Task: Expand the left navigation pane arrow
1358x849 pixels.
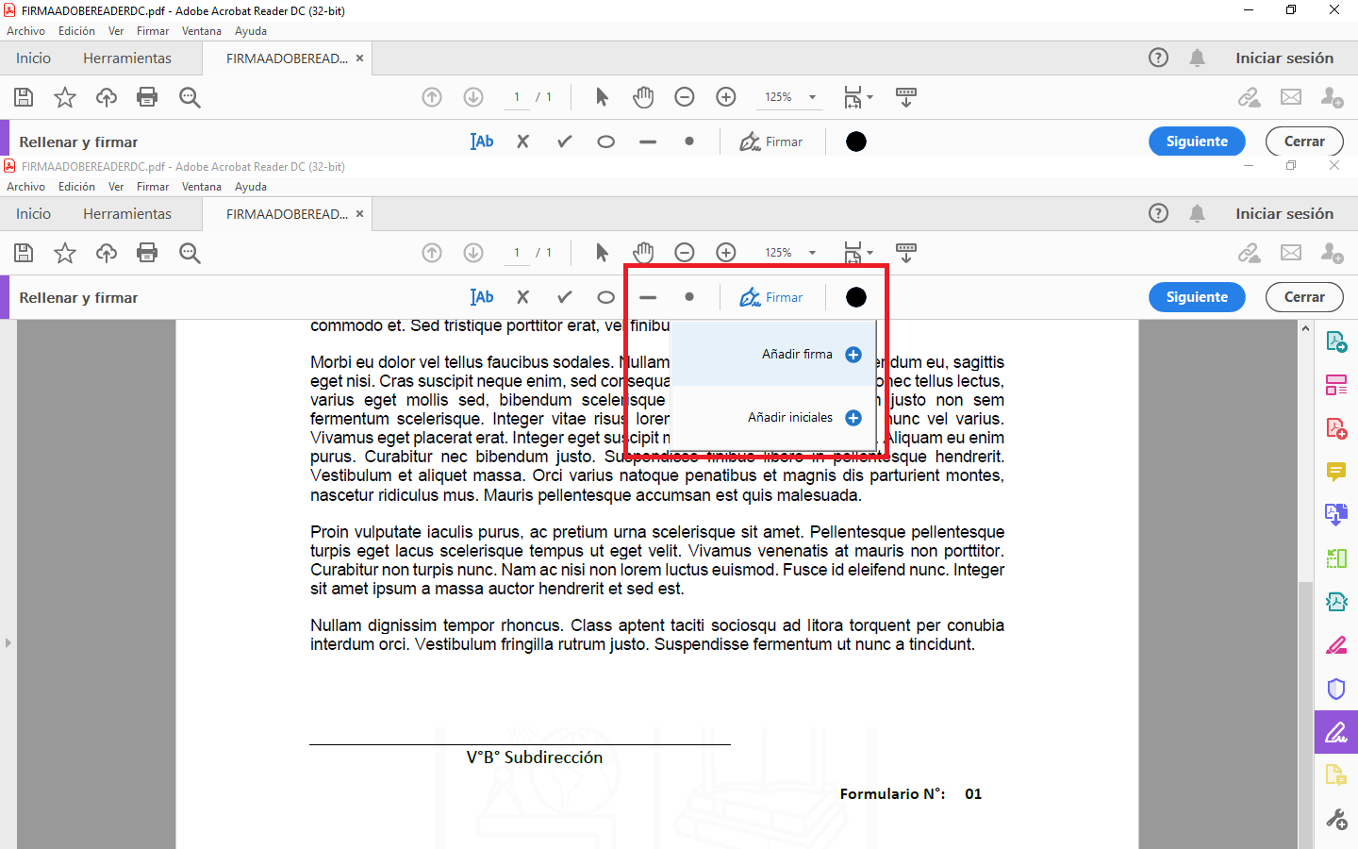Action: 8,643
